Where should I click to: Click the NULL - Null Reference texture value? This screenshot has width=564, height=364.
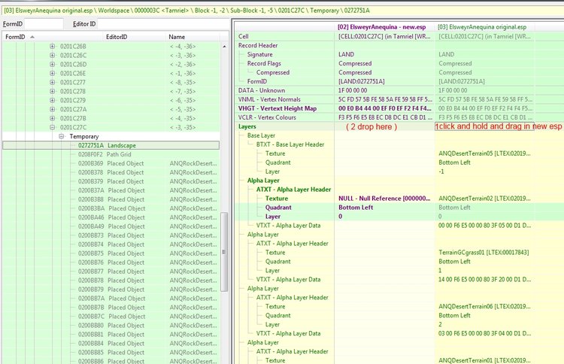click(384, 199)
